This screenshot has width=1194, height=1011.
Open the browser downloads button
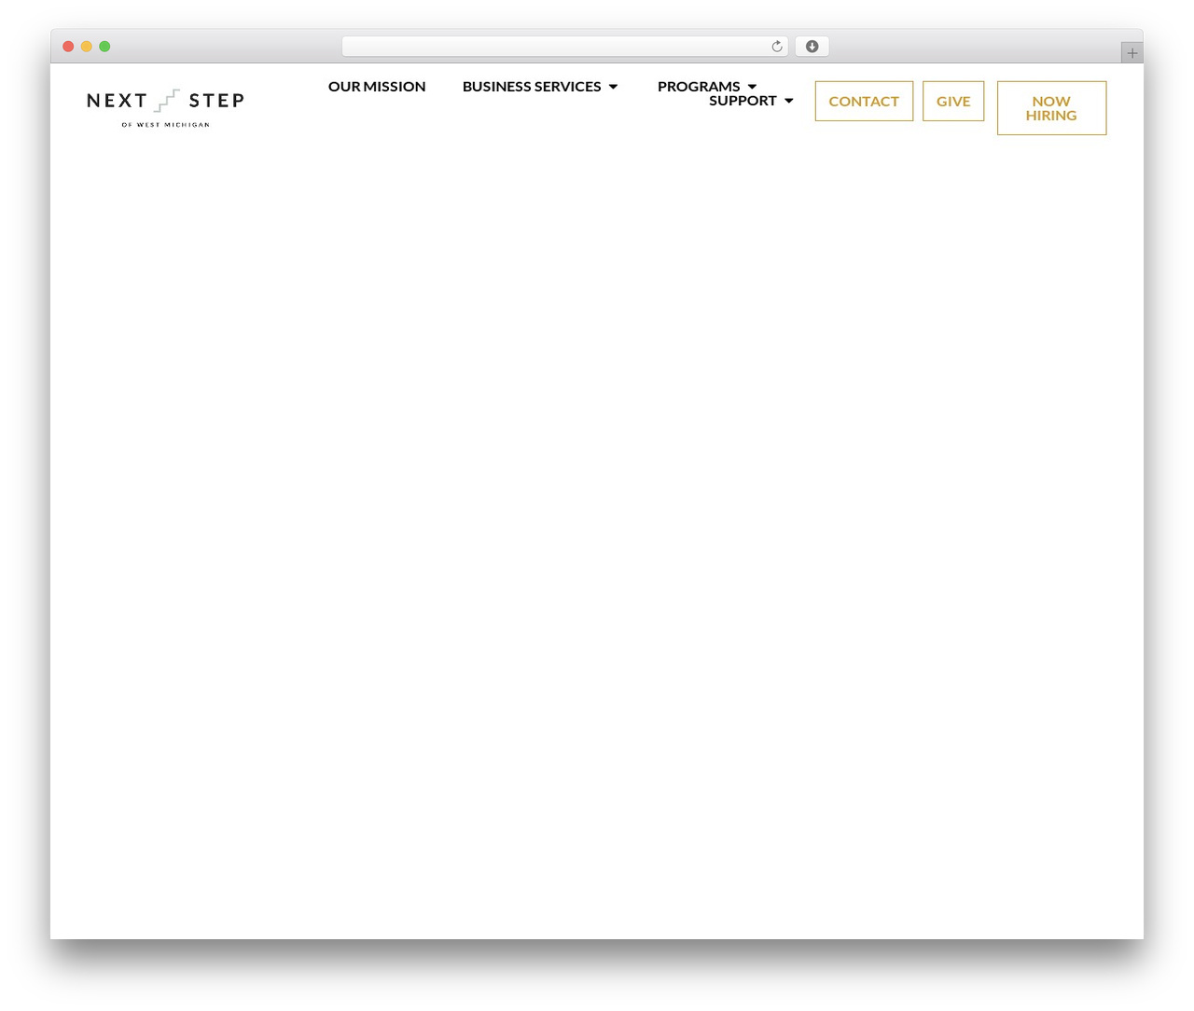click(812, 47)
